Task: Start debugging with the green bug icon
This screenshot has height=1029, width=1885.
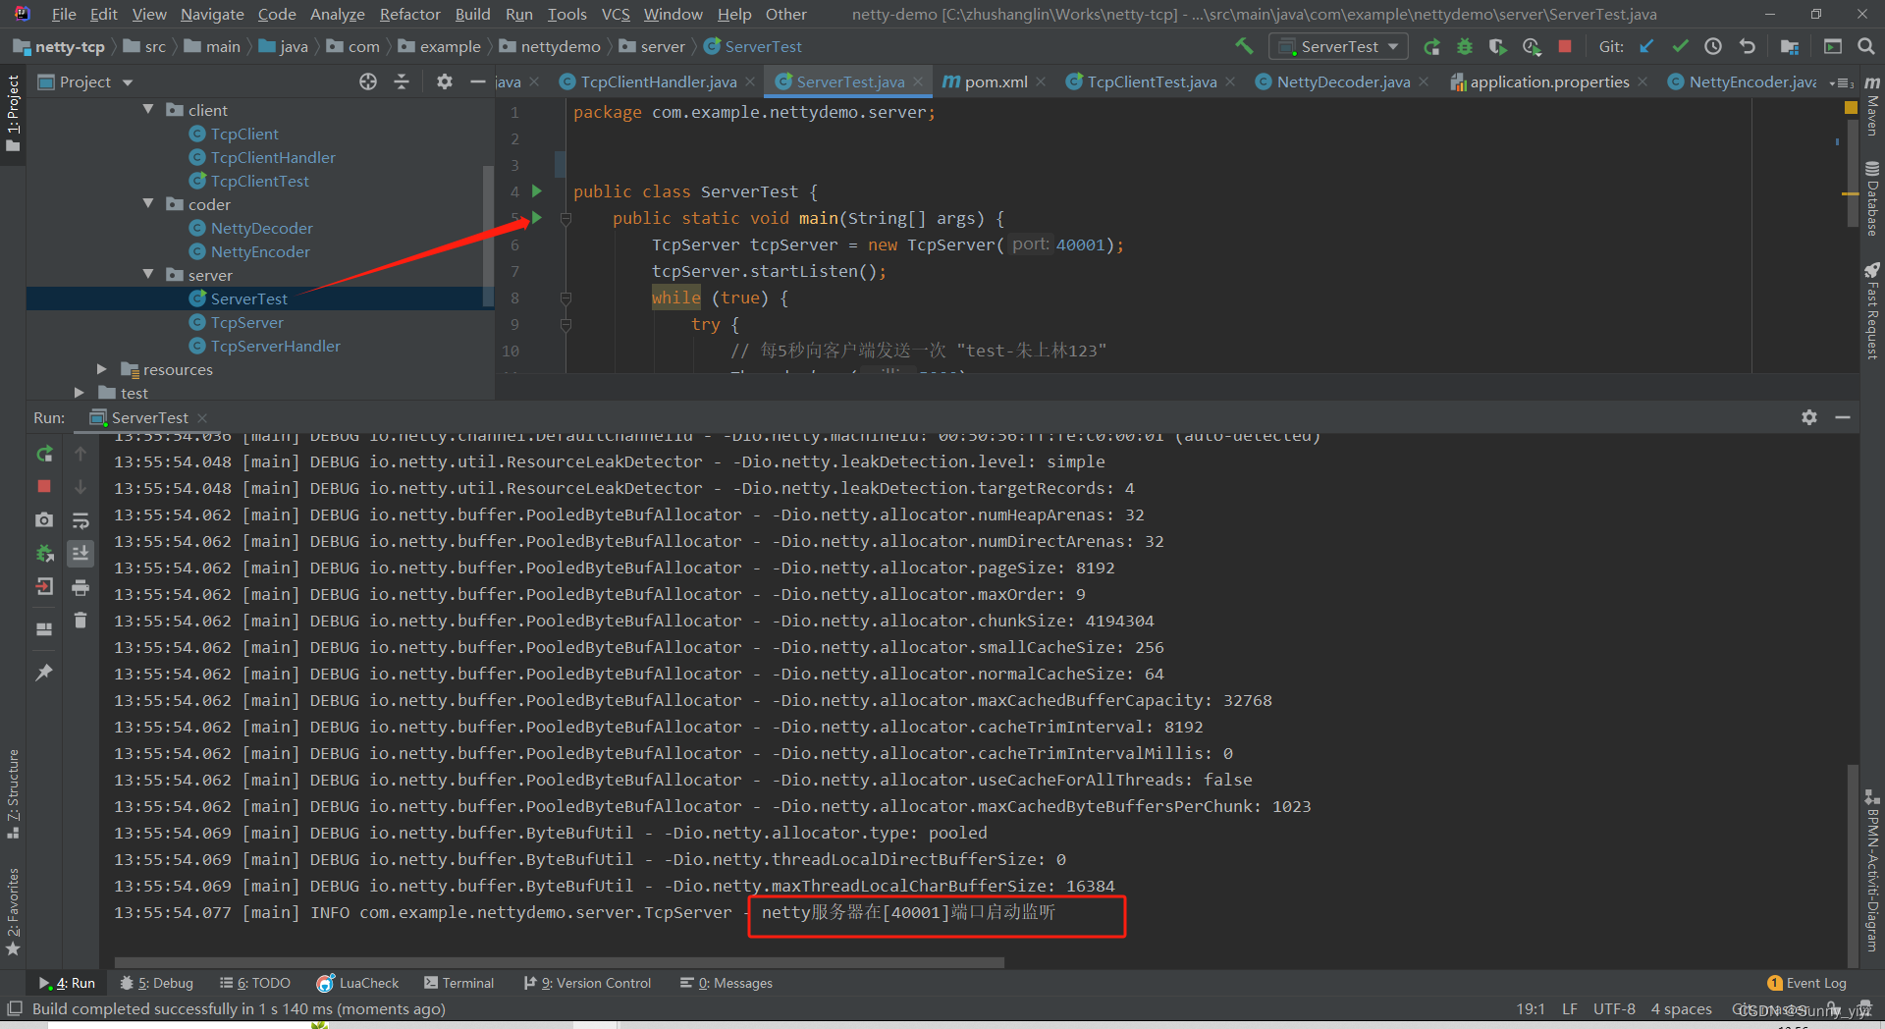Action: (1465, 46)
